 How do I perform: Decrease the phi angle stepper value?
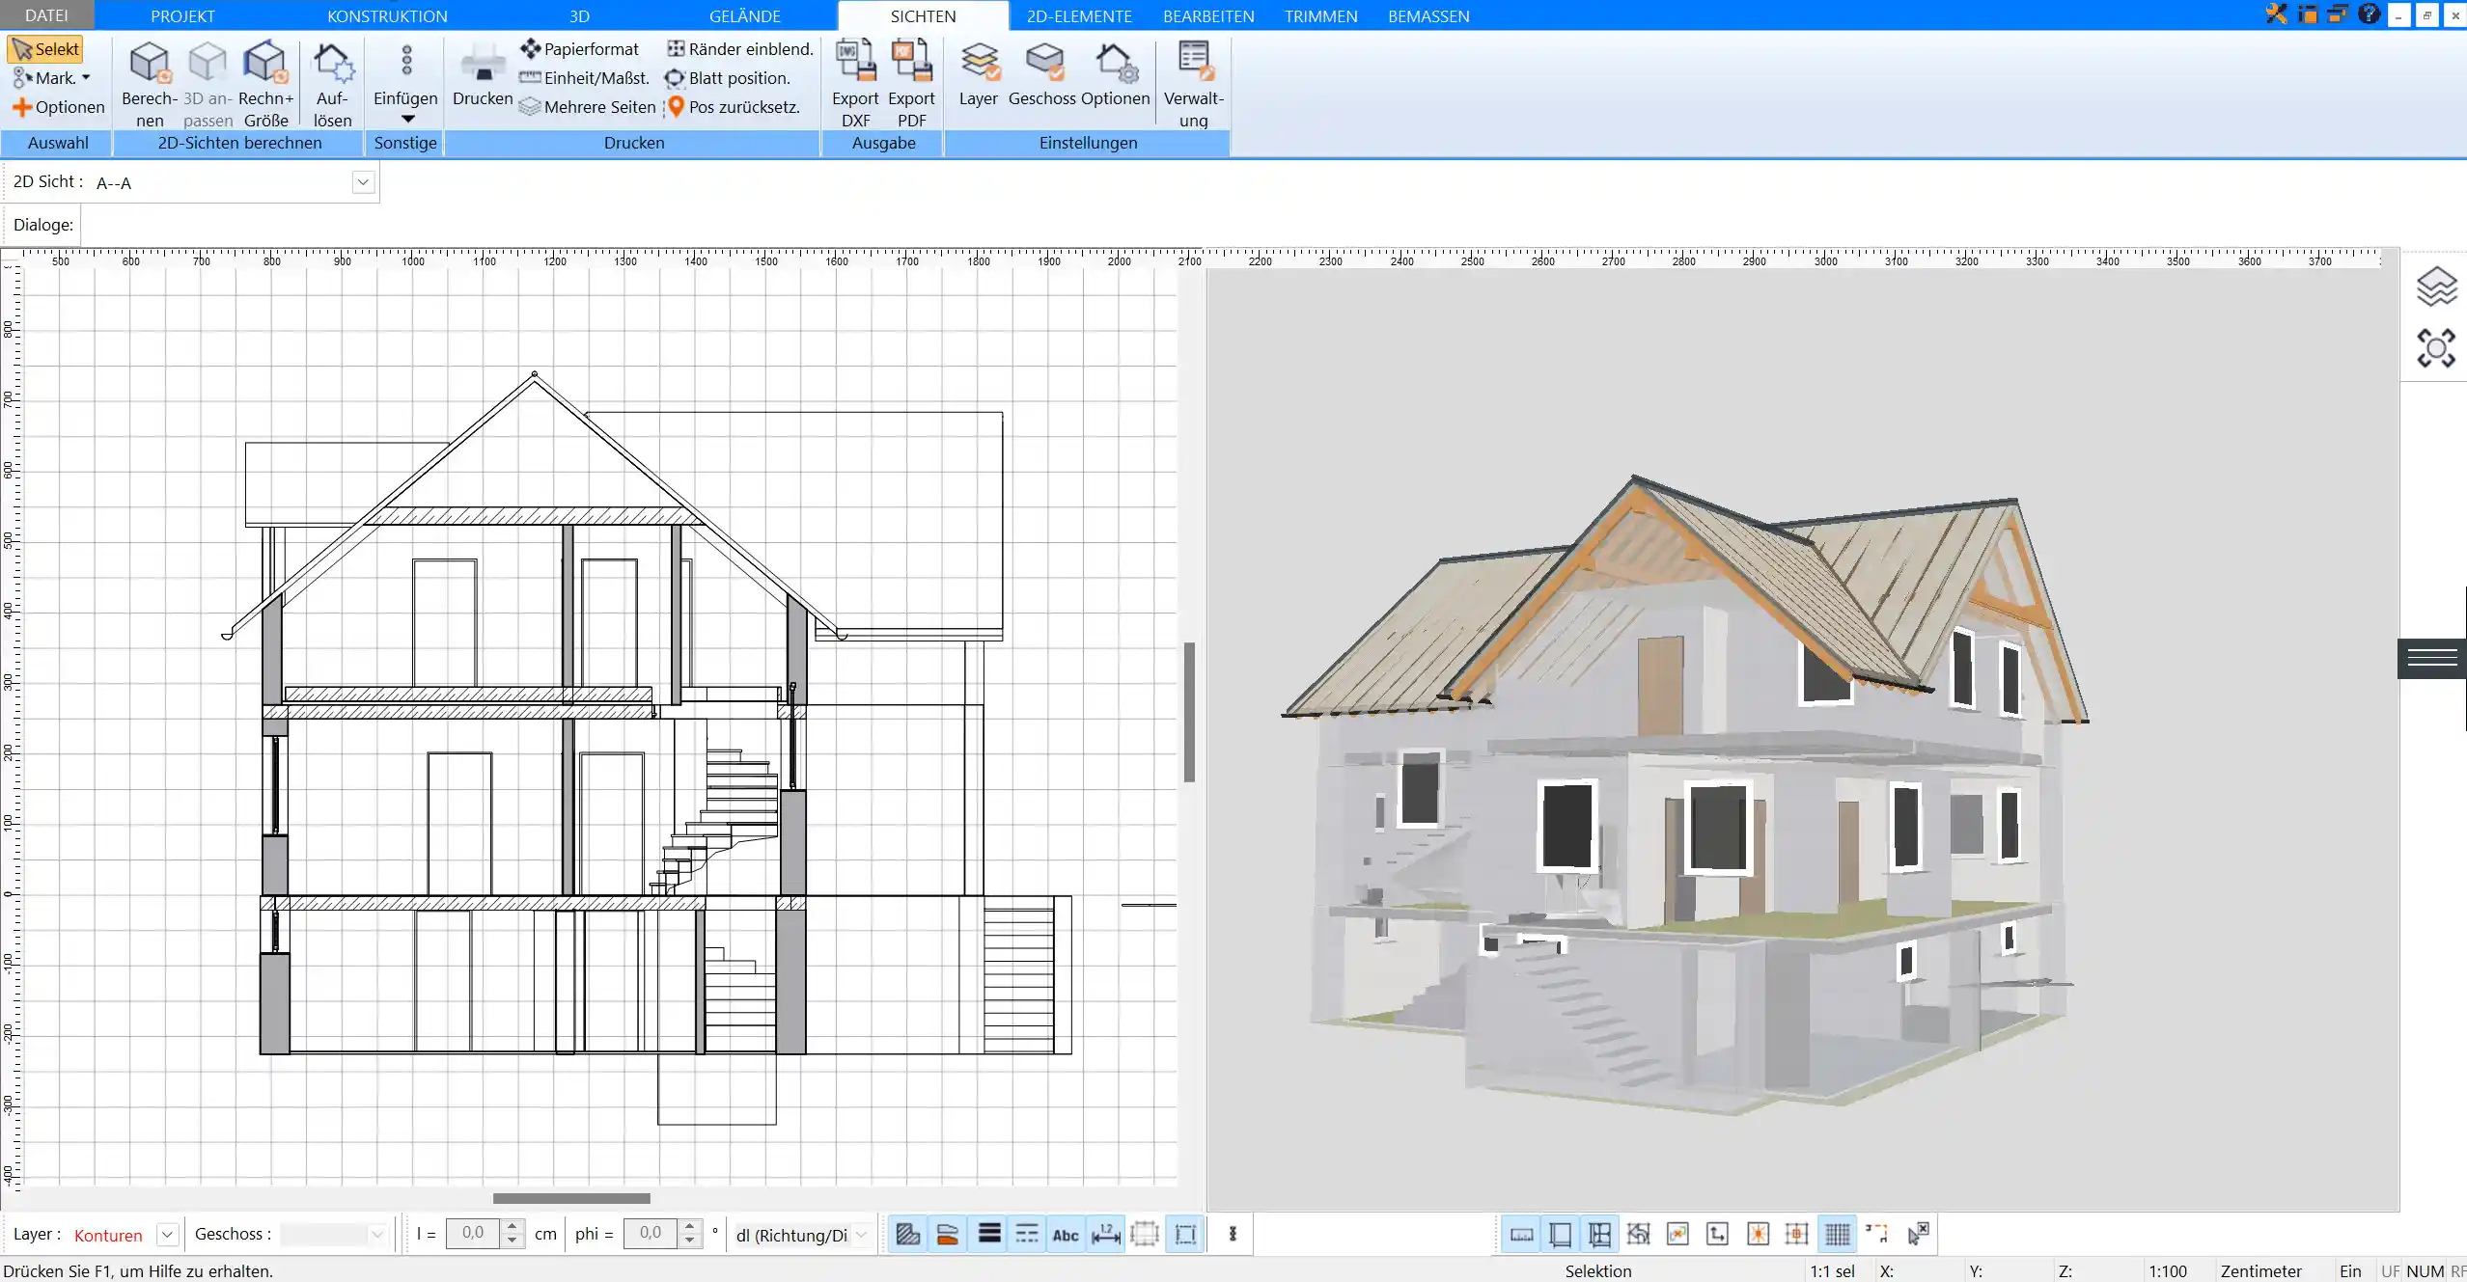coord(689,1241)
